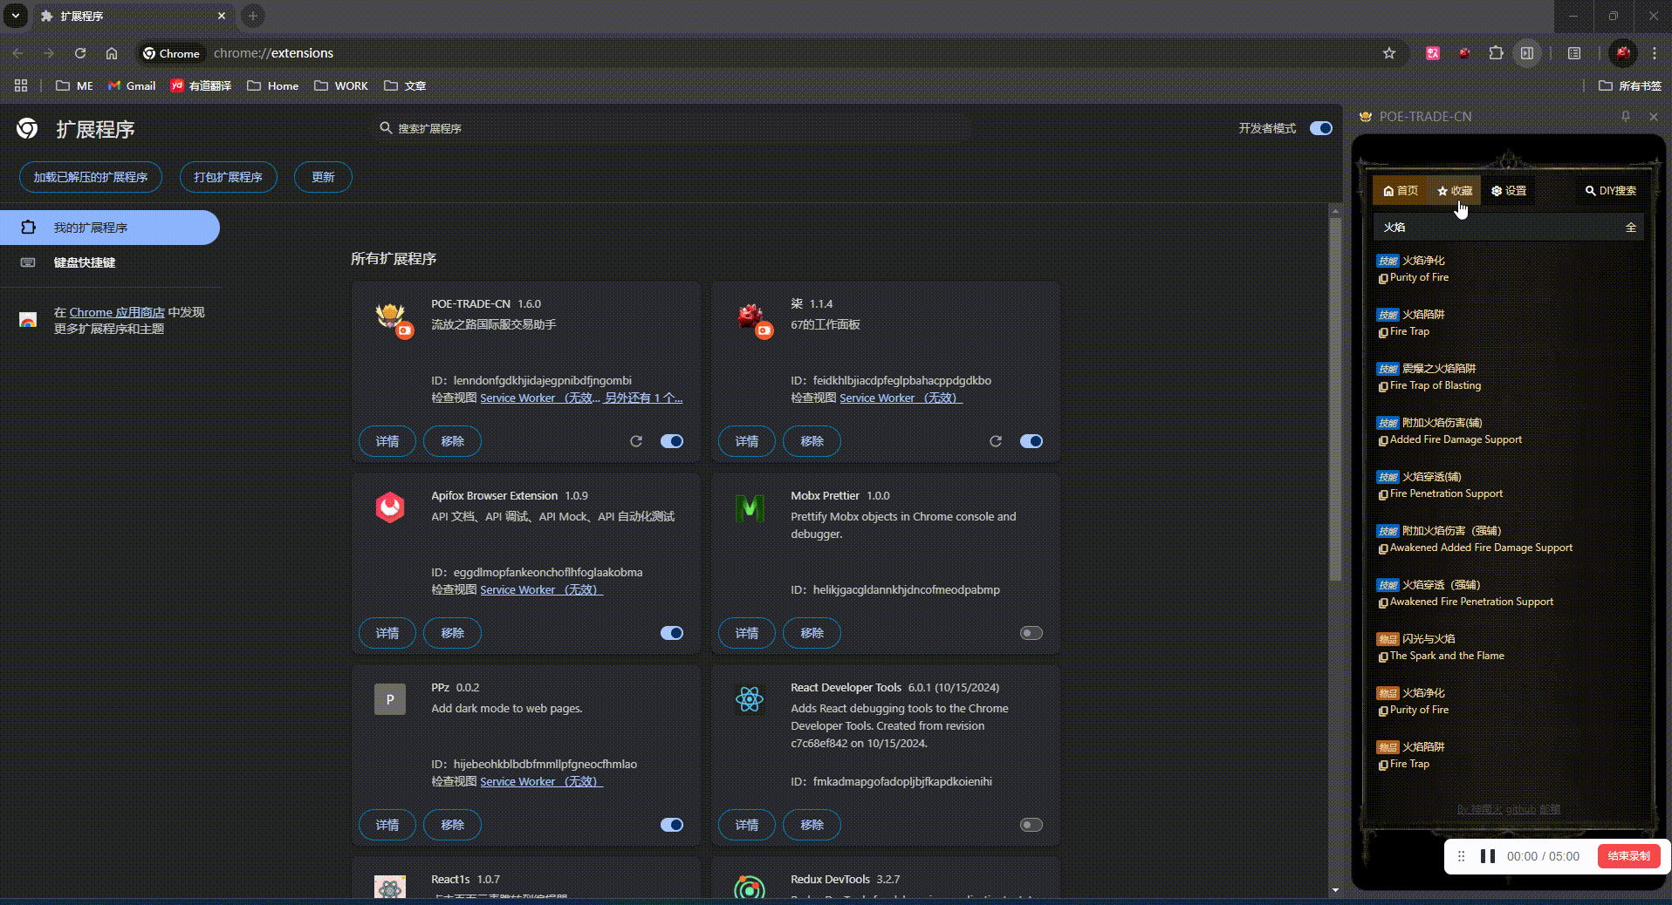Viewport: 1672px width, 905px height.
Task: Stop recording with 结束录制 button
Action: pyautogui.click(x=1628, y=856)
